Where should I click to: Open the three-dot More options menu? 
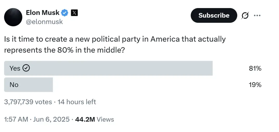[x=257, y=16]
